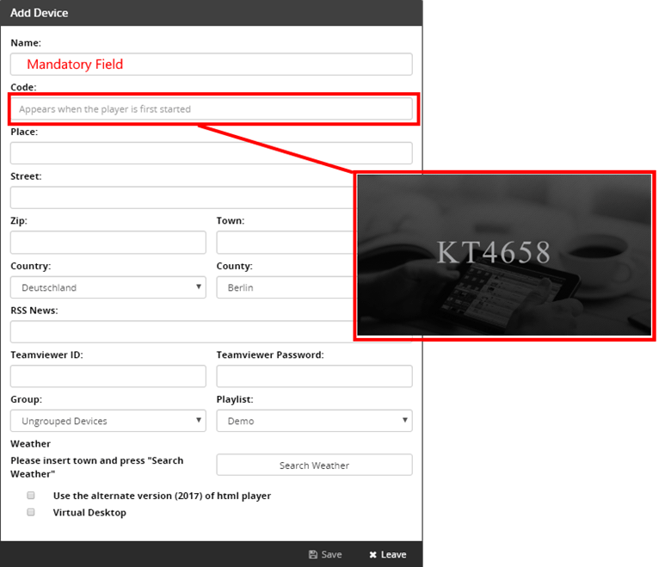This screenshot has height=567, width=671.
Task: Click the Name input field
Action: 212,65
